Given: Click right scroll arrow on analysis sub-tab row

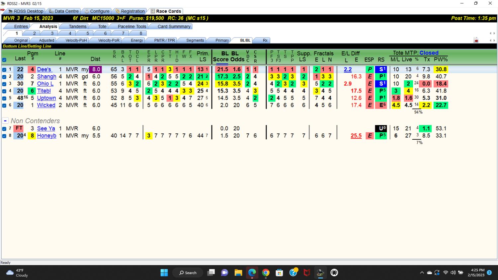Looking at the screenshot, I should click(x=494, y=40).
